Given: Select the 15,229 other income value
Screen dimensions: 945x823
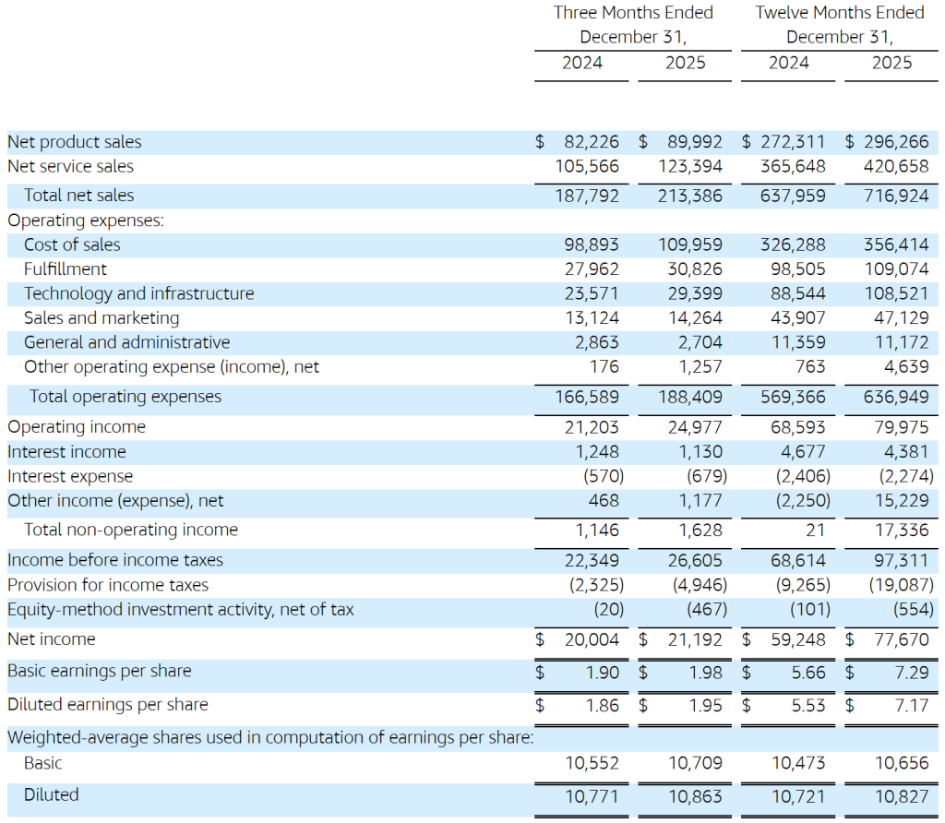Looking at the screenshot, I should coord(902,501).
